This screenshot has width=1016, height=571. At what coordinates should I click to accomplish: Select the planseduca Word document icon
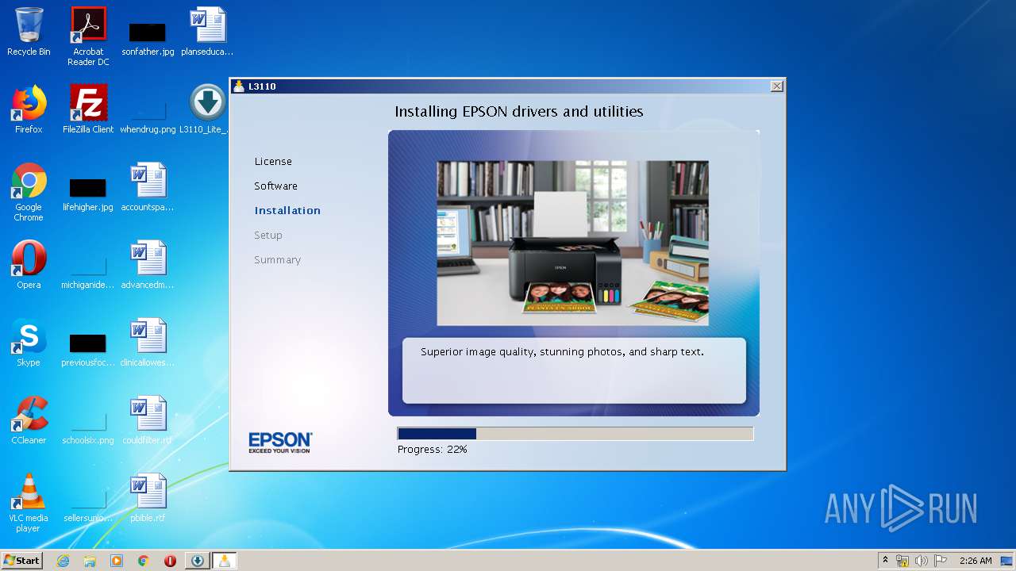coord(207,32)
